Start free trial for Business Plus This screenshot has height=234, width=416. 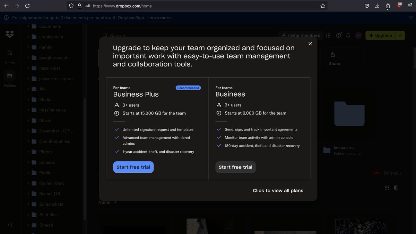pyautogui.click(x=133, y=167)
